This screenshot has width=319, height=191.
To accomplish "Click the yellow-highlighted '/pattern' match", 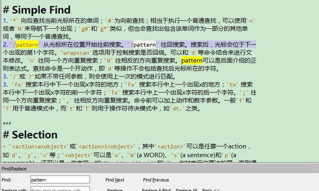I will click(27, 45).
